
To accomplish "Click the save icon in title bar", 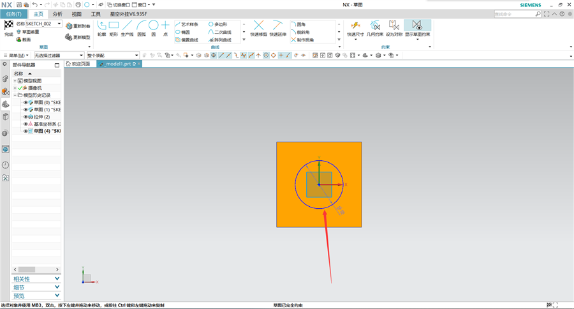I will 19,4.
